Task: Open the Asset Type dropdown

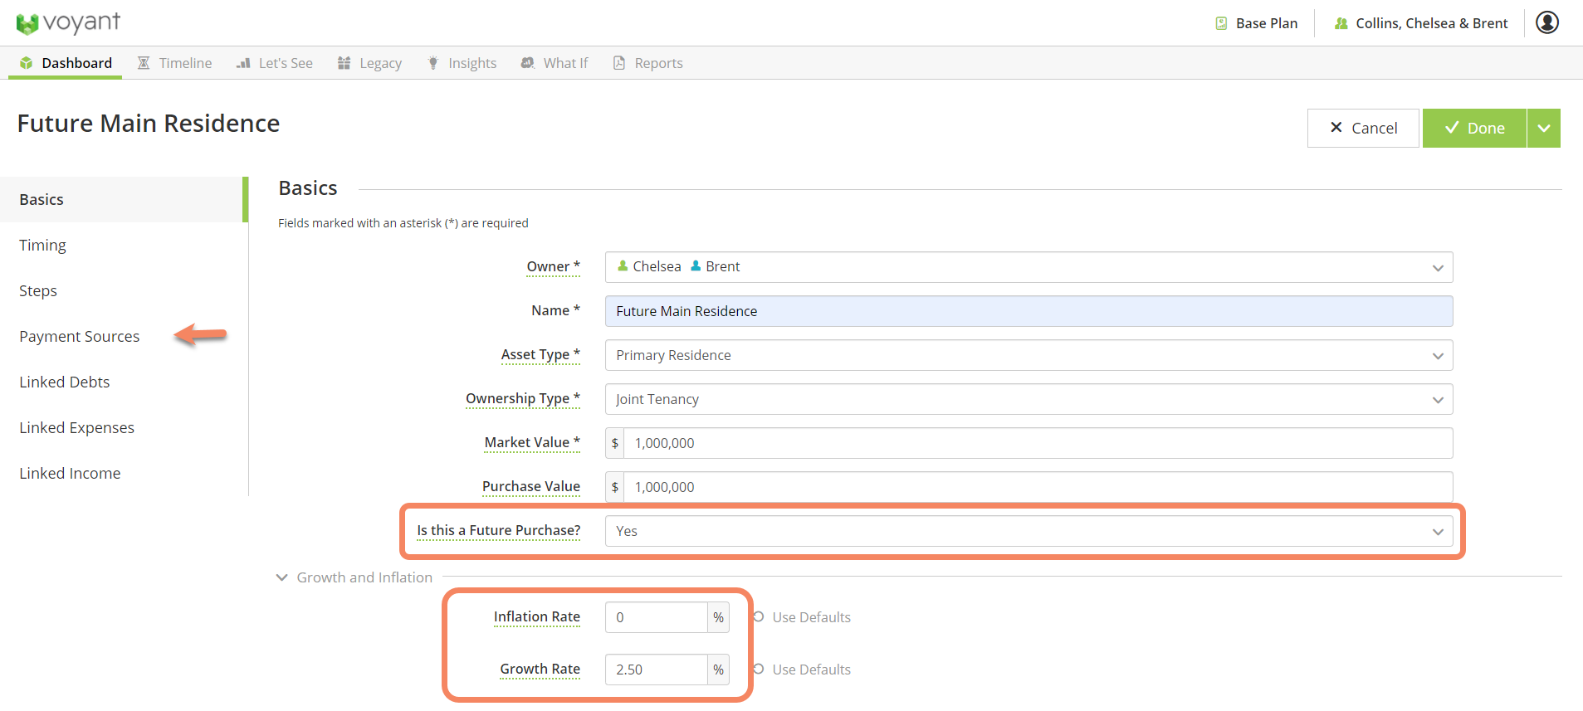Action: (x=1028, y=355)
